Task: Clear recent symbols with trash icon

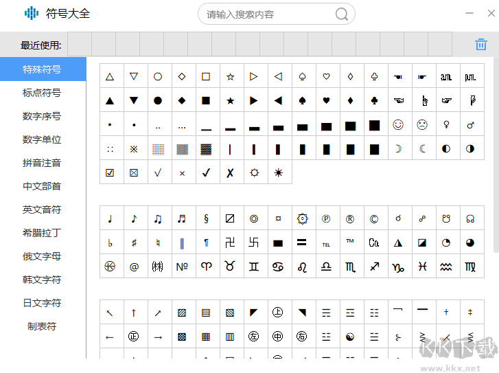Action: click(481, 44)
